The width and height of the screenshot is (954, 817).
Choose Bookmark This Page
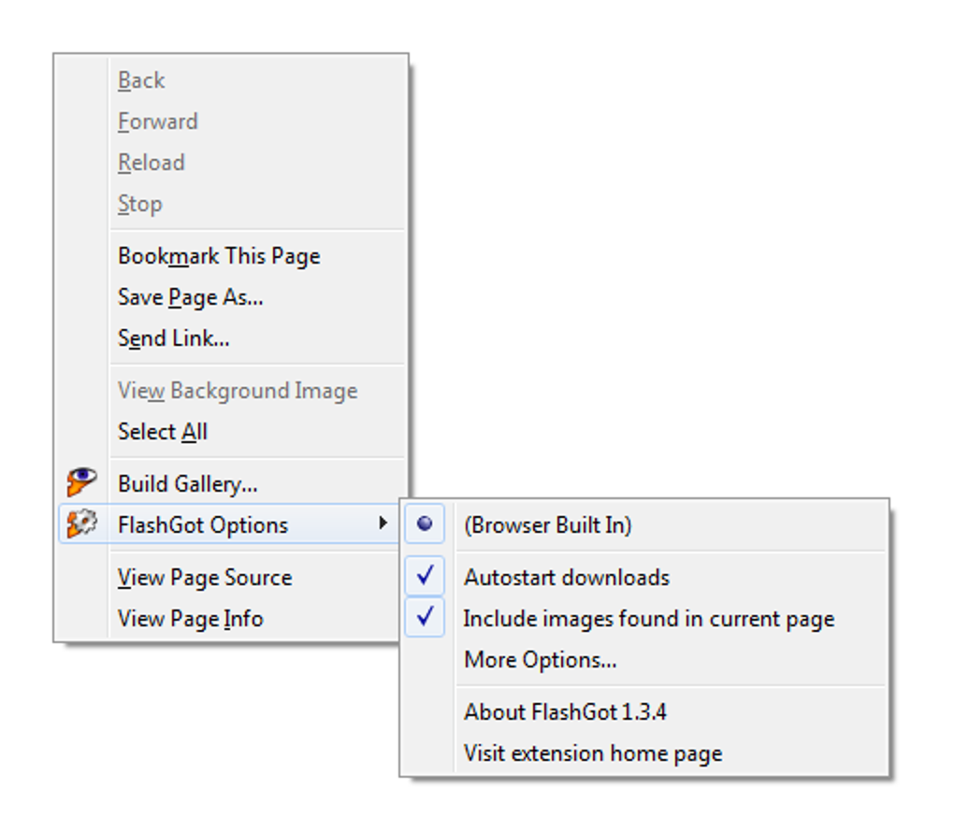(219, 256)
